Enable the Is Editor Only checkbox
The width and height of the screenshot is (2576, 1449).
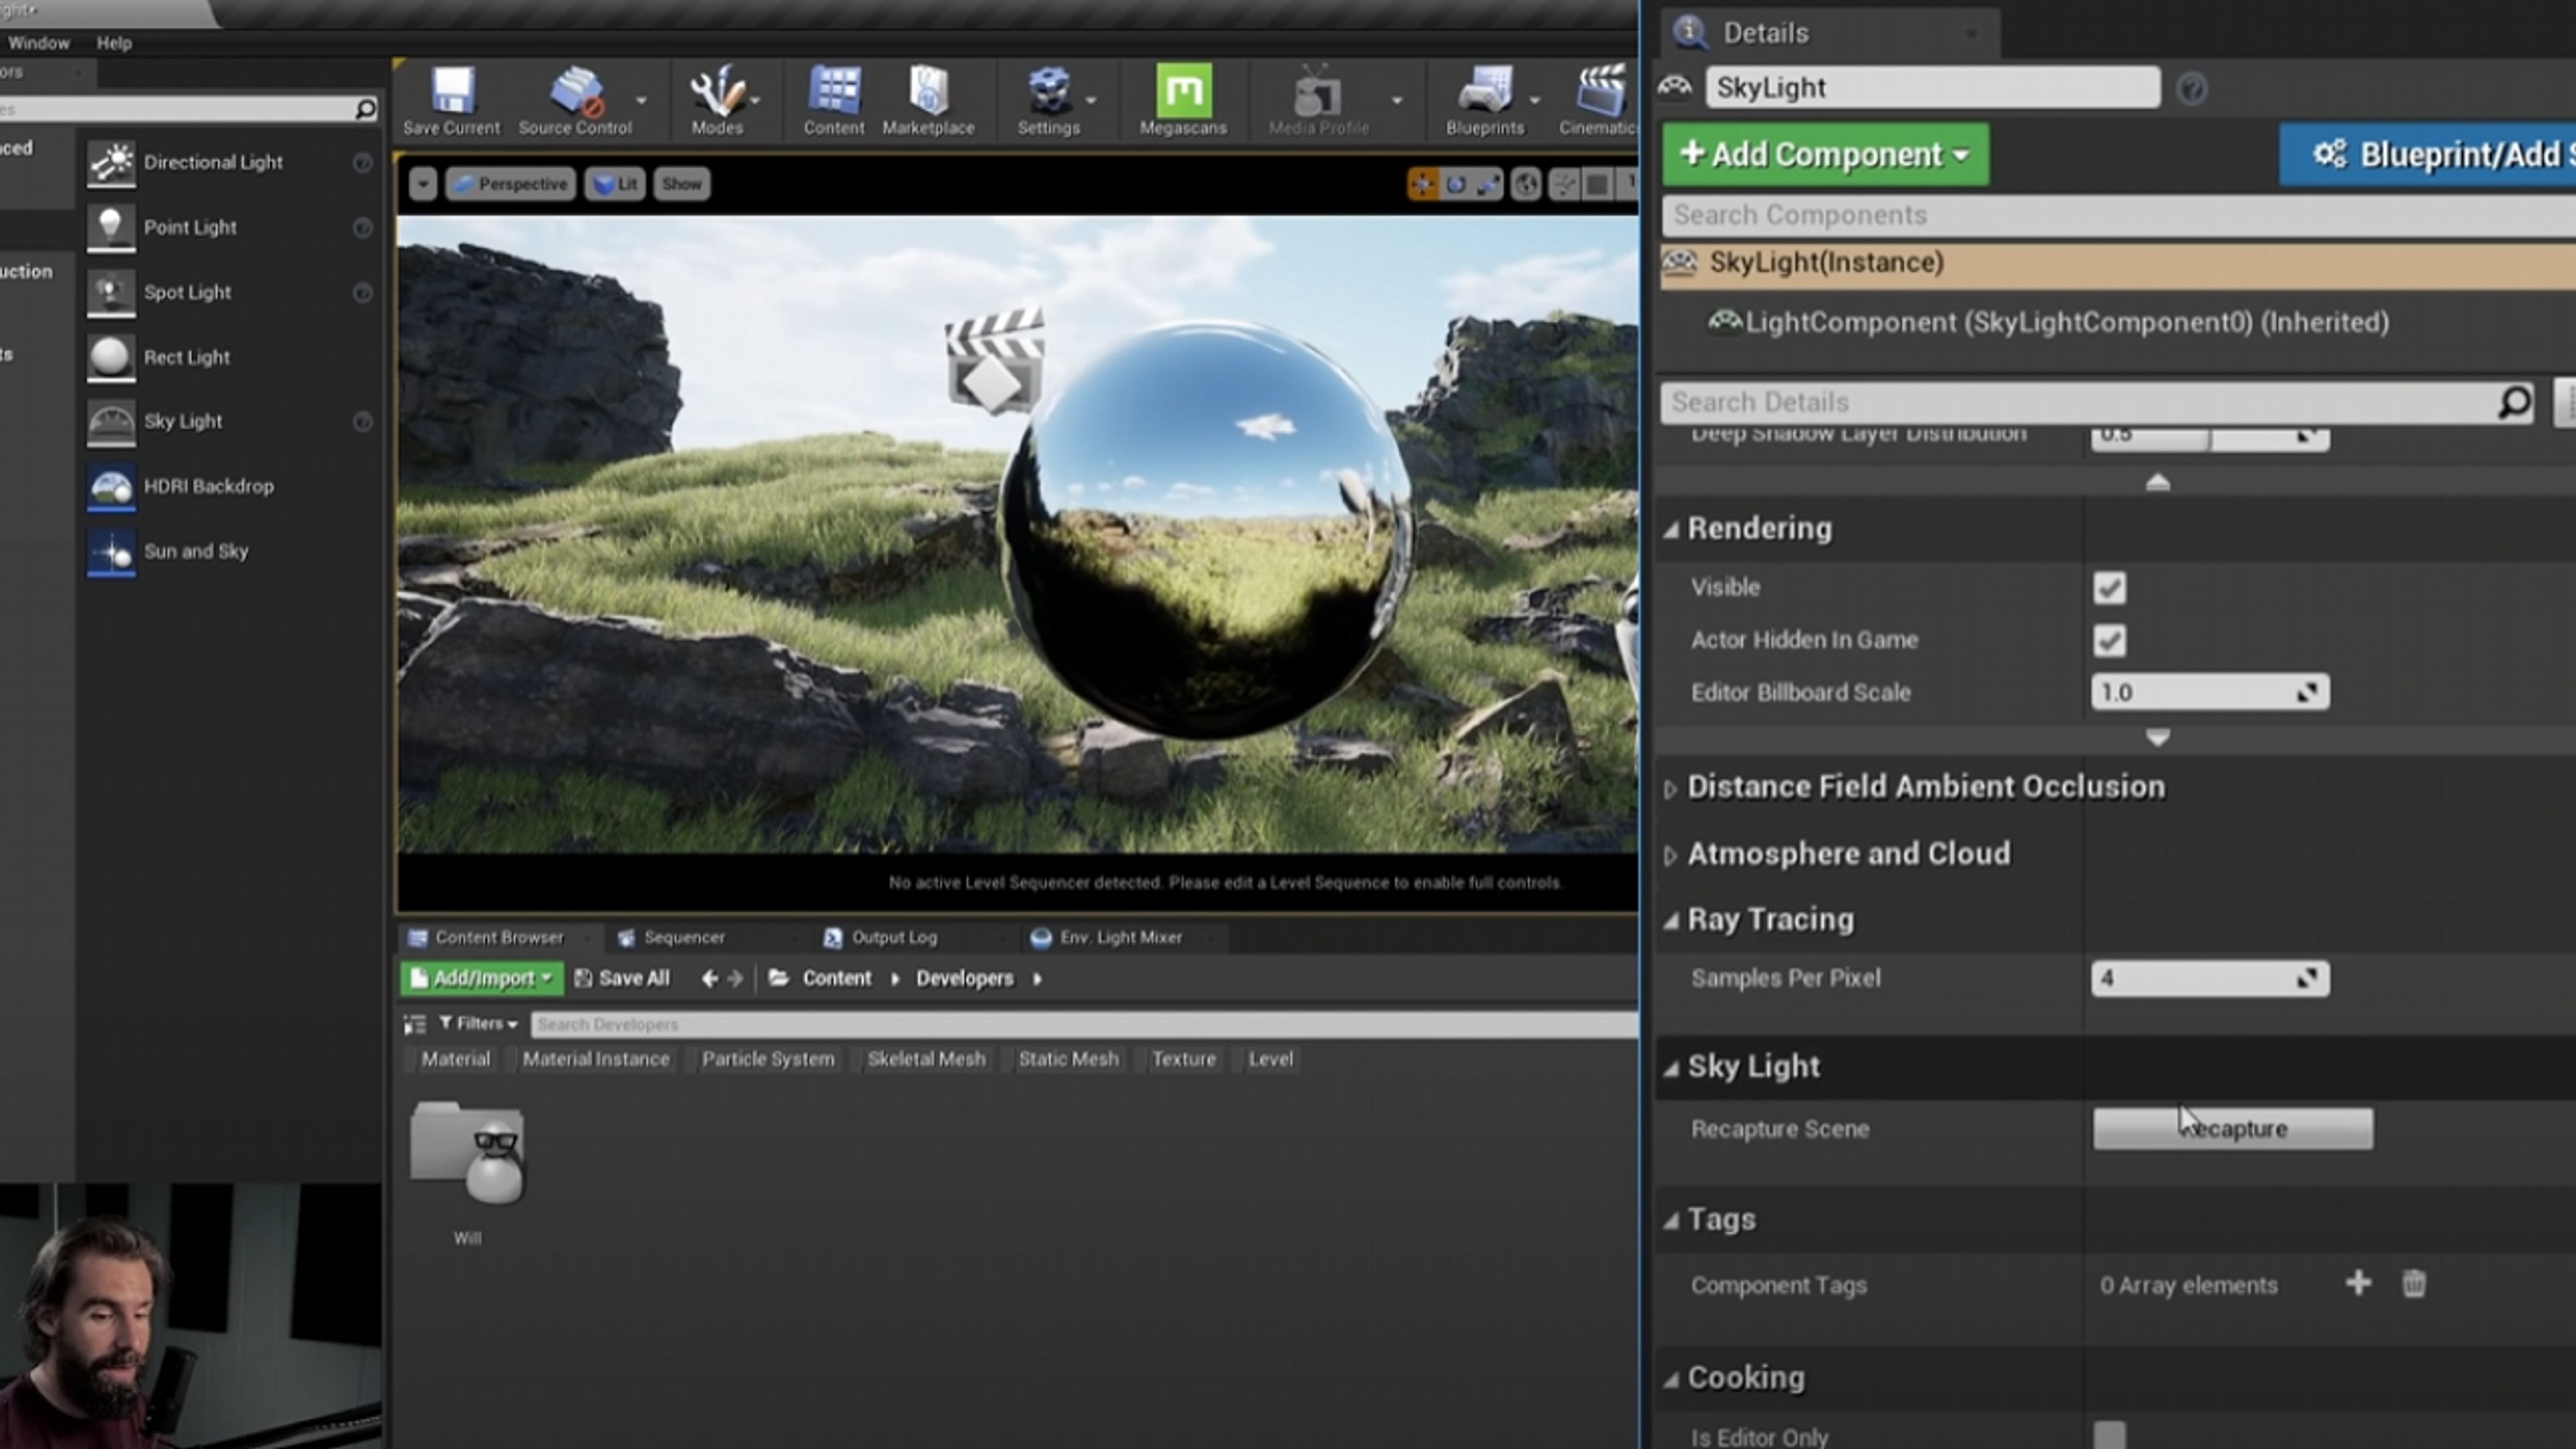(2109, 1435)
